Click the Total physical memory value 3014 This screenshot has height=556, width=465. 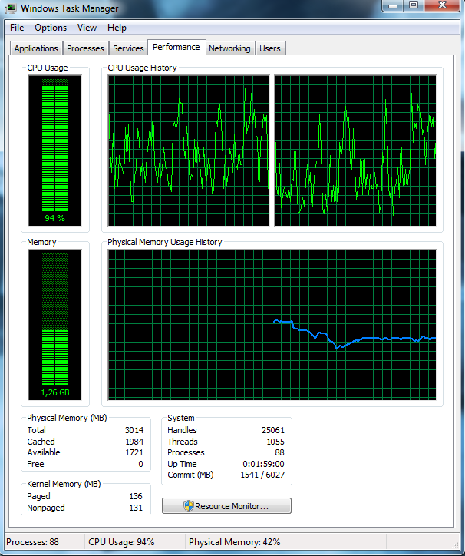pos(134,430)
